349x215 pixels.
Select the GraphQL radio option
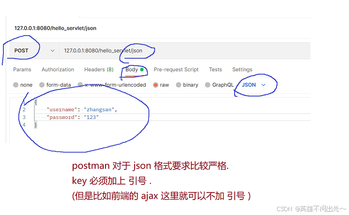[x=207, y=85]
